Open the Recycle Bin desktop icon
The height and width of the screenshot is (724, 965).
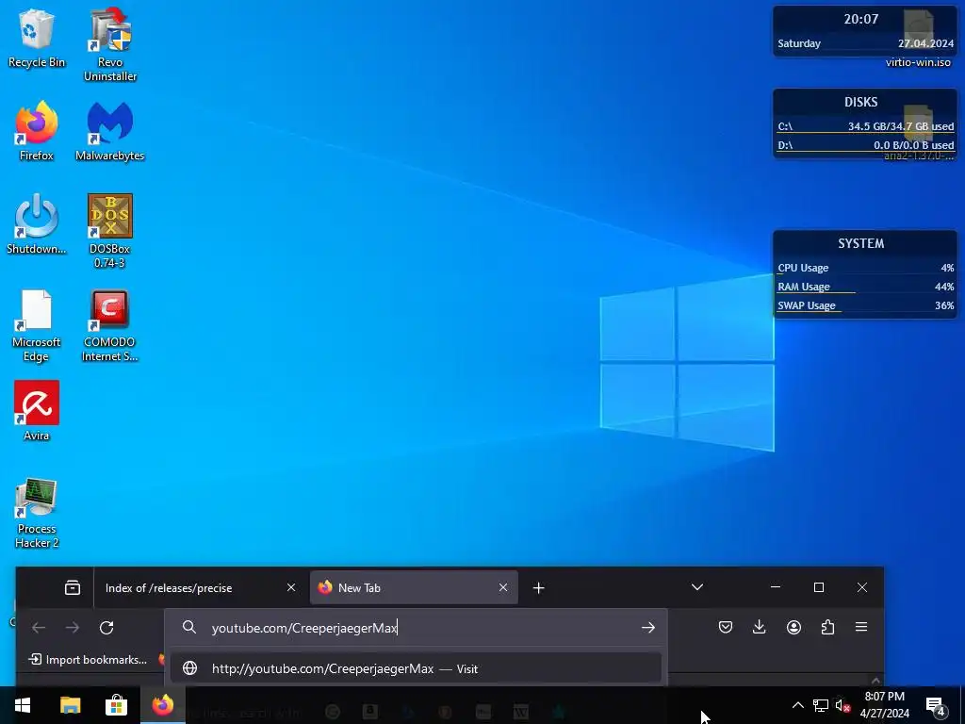coord(37,38)
